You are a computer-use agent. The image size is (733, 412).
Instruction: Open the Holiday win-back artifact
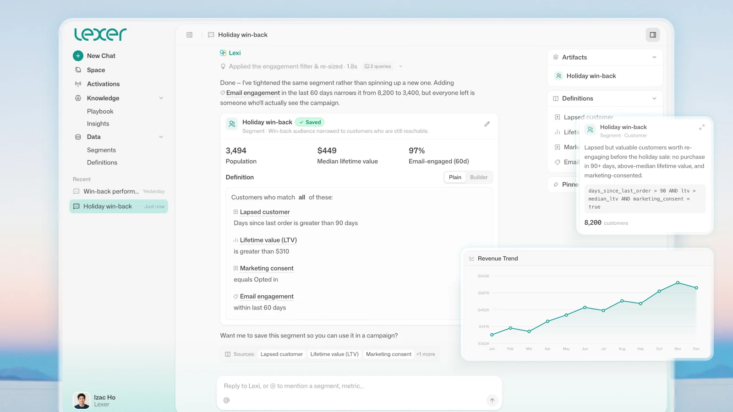[591, 76]
